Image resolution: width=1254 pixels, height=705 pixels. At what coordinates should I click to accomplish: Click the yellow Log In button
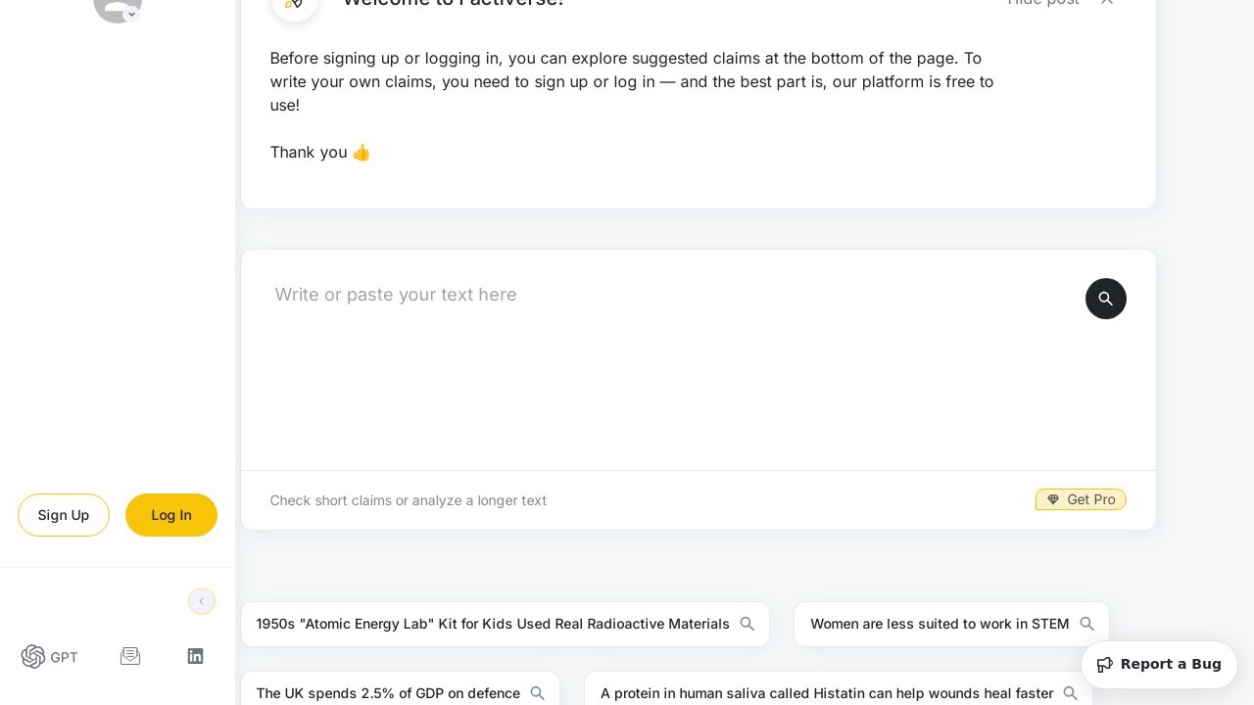(171, 515)
